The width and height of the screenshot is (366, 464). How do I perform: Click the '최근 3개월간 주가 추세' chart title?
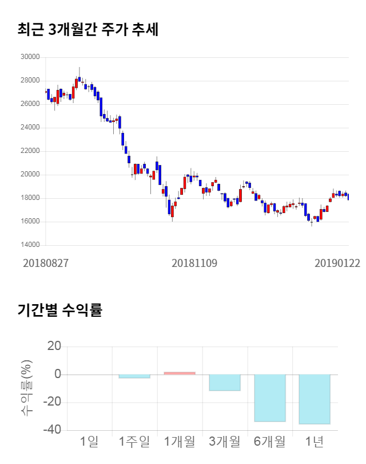coord(88,30)
